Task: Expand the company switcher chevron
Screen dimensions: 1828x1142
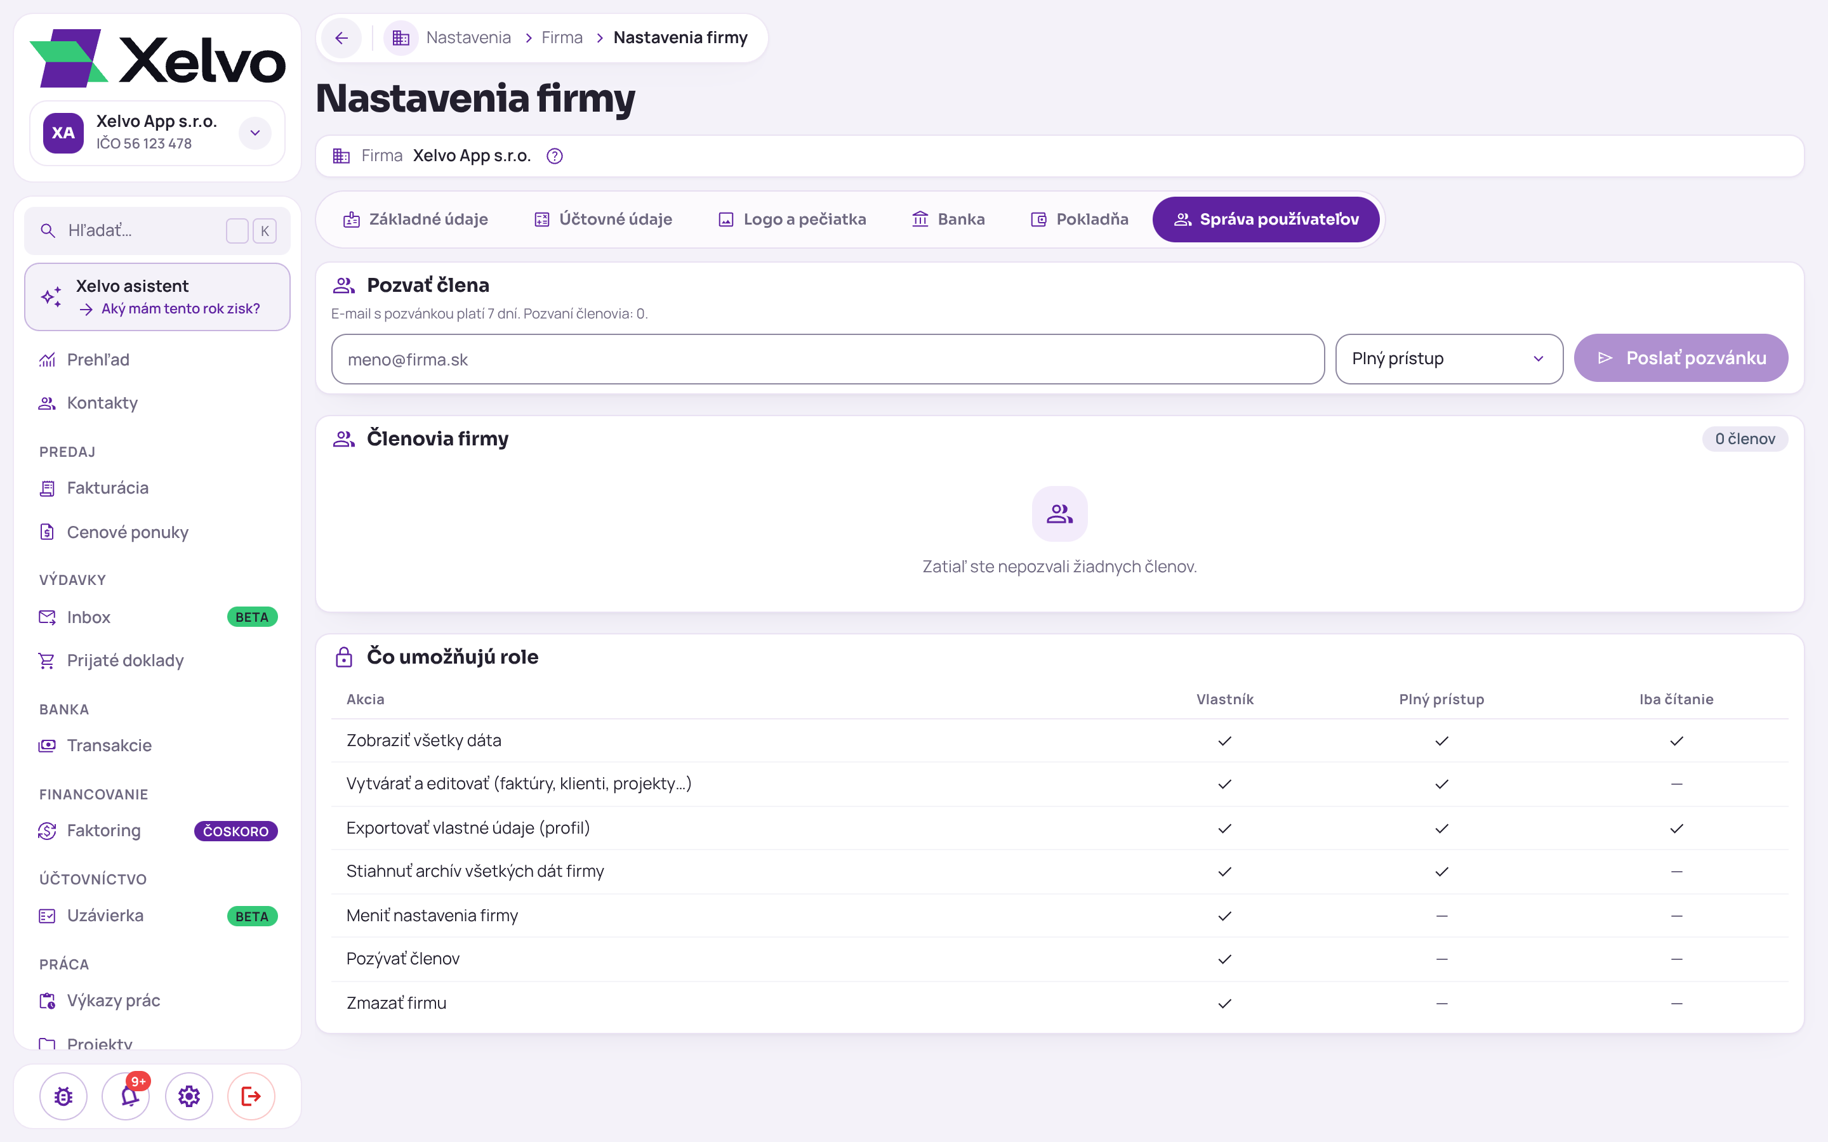Action: tap(255, 133)
